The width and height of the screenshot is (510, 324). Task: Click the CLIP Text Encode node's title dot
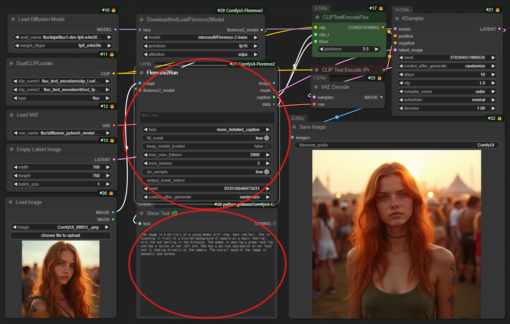[x=317, y=70]
